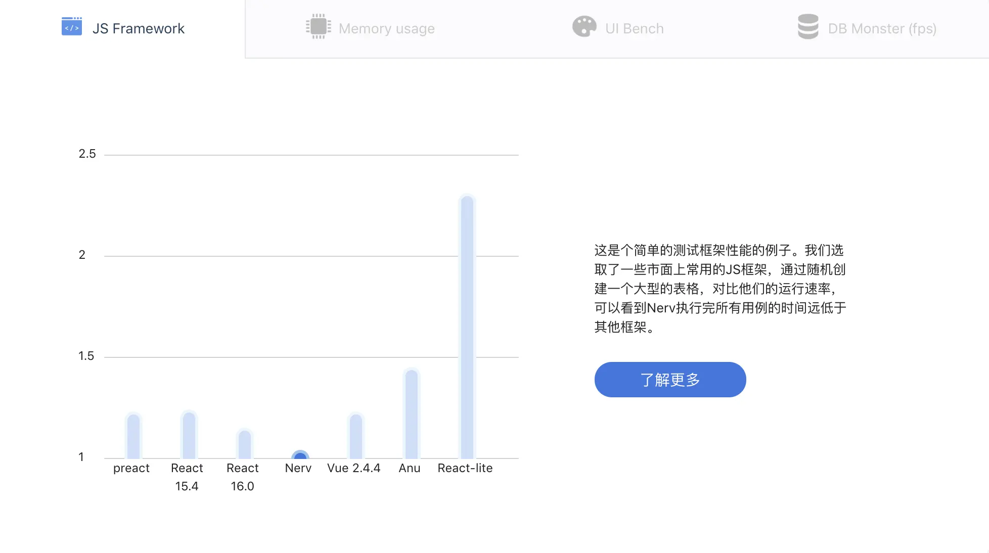Click the Vue 2.4.4 axis label

coord(354,468)
